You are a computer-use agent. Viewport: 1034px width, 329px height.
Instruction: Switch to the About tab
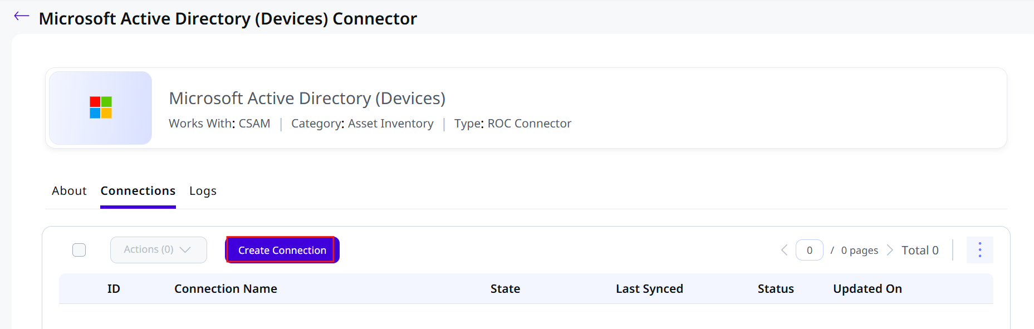pos(69,191)
